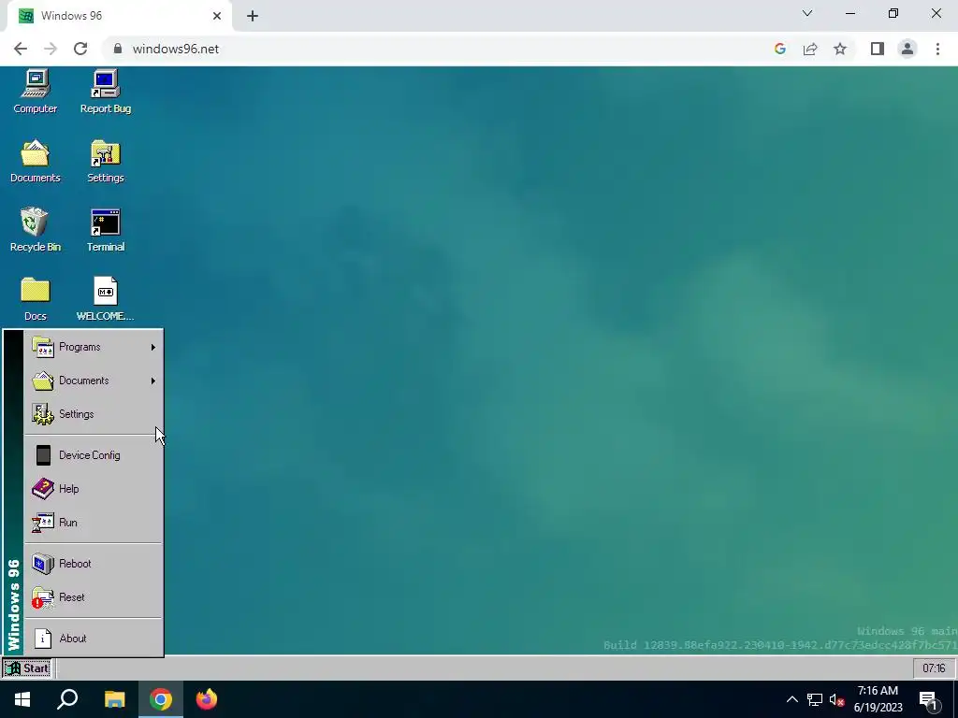958x718 pixels.
Task: Open Chrome's three-dot menu
Action: [x=937, y=49]
